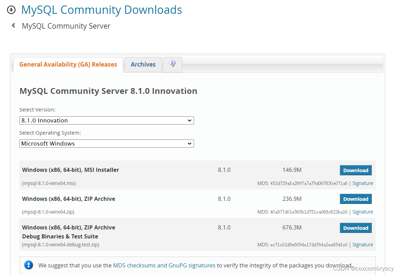Click the blue exclamation notice icon
The image size is (399, 275).
29,265
